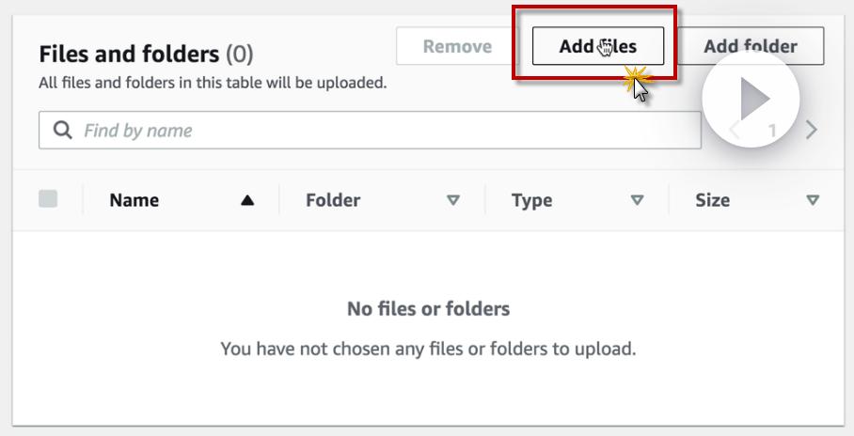Screen dimensions: 854x436
Task: Sort table by the Name column header
Action: [134, 200]
